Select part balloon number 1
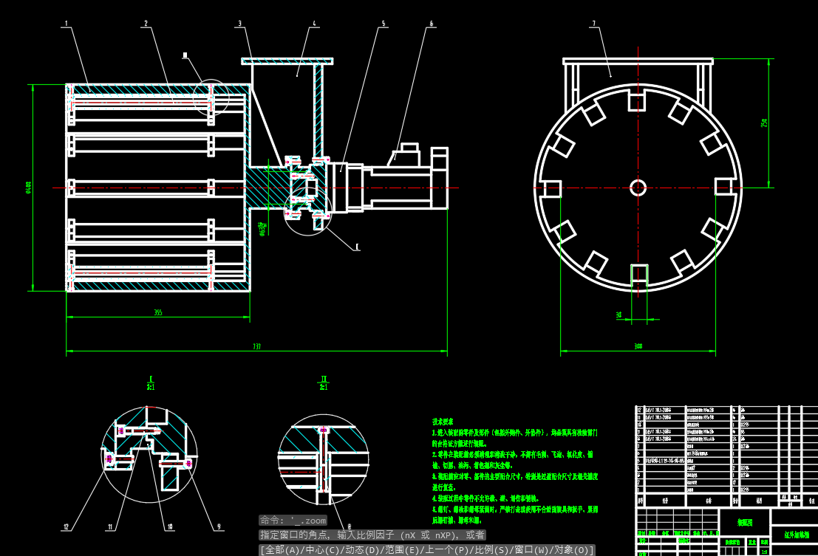This screenshot has height=556, width=818. pyautogui.click(x=67, y=24)
